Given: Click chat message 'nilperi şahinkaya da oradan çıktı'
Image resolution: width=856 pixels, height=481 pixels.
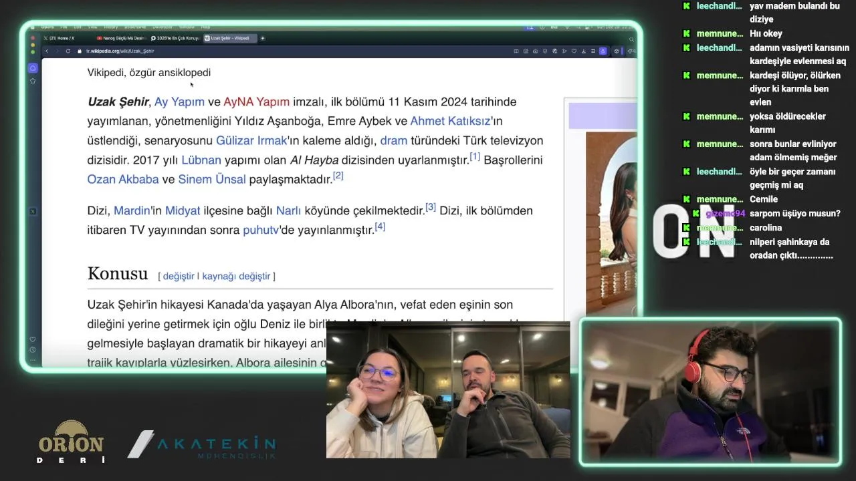Looking at the screenshot, I should [x=791, y=249].
